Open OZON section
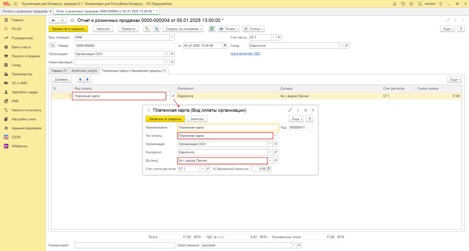 click(16, 137)
